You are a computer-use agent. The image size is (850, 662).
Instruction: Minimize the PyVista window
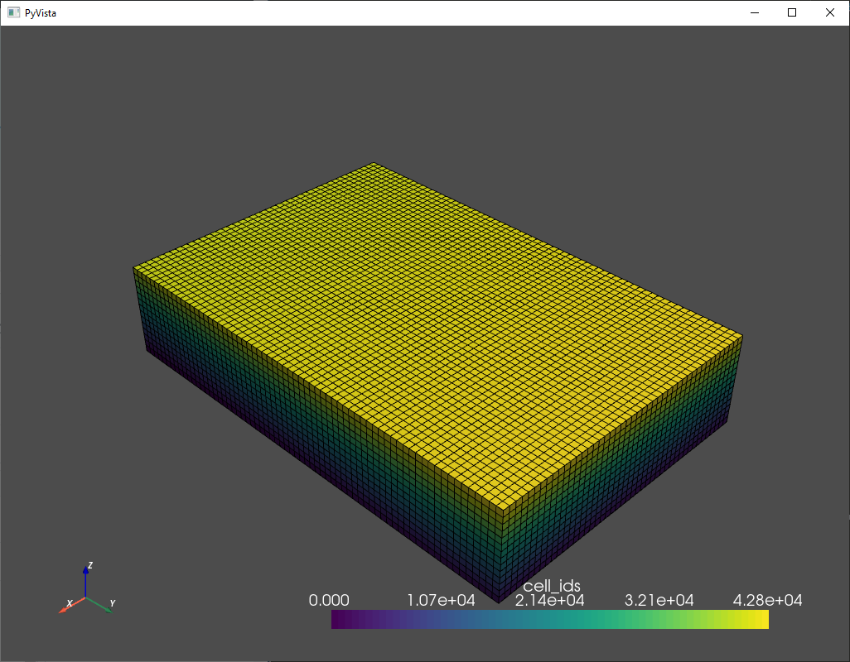tap(755, 12)
